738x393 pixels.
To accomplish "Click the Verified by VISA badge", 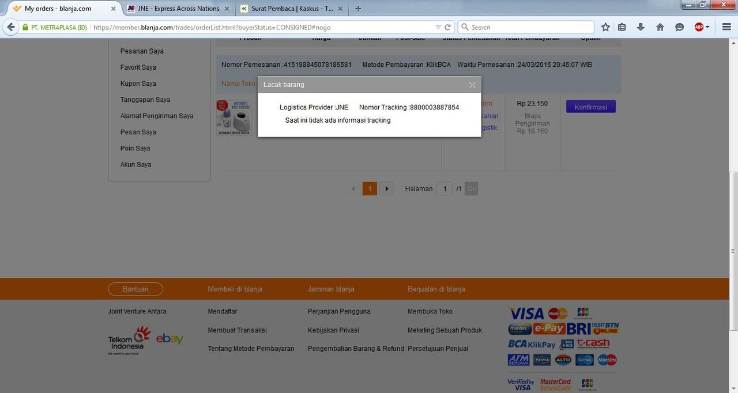I will pos(521,384).
